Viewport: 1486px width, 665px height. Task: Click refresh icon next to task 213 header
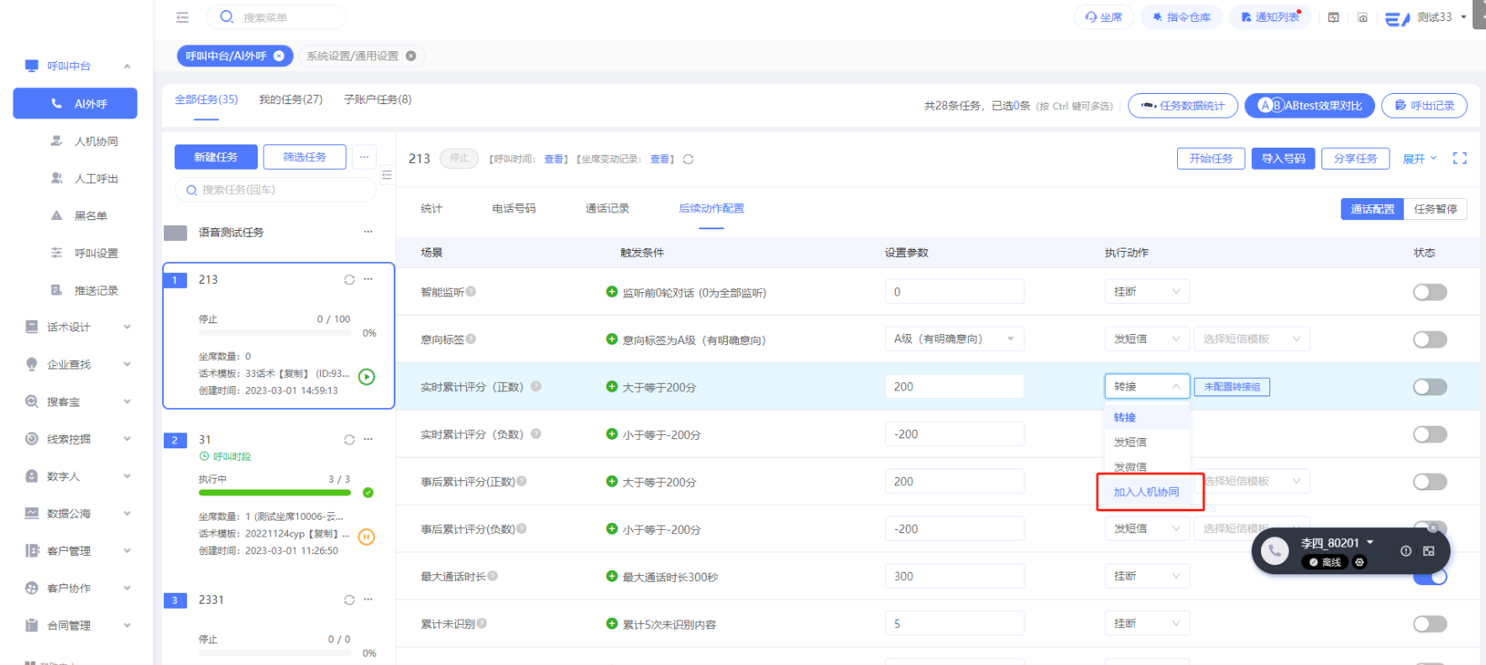pos(688,159)
